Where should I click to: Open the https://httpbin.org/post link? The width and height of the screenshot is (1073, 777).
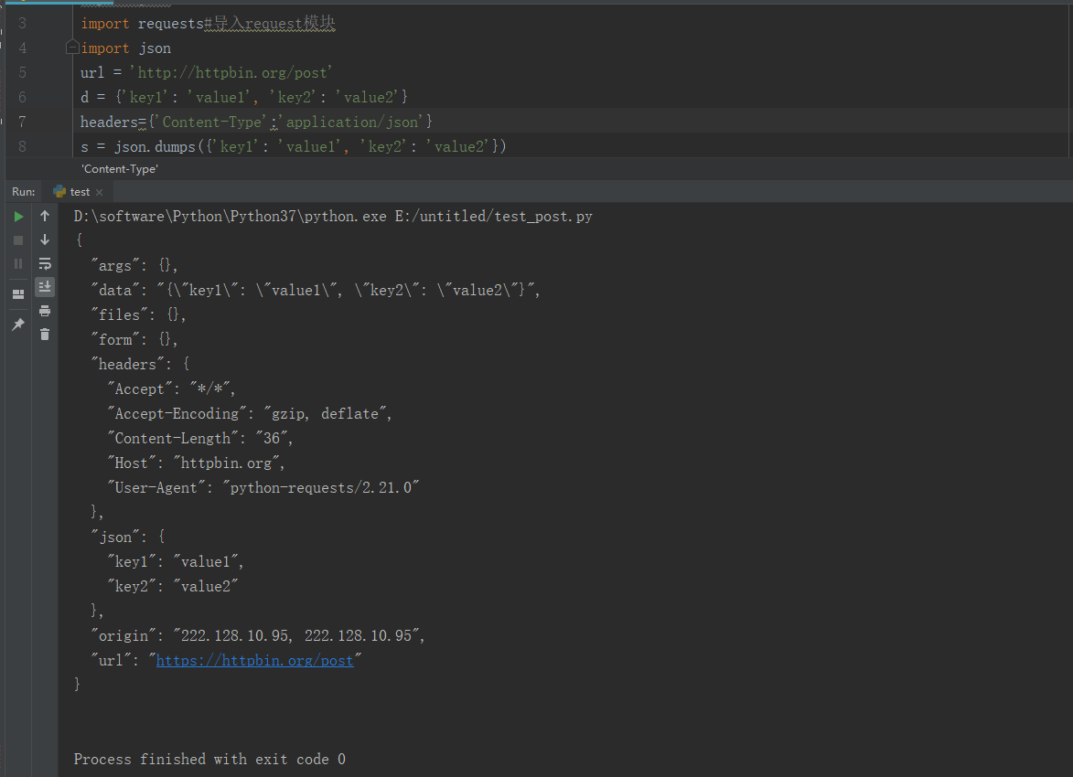coord(254,660)
